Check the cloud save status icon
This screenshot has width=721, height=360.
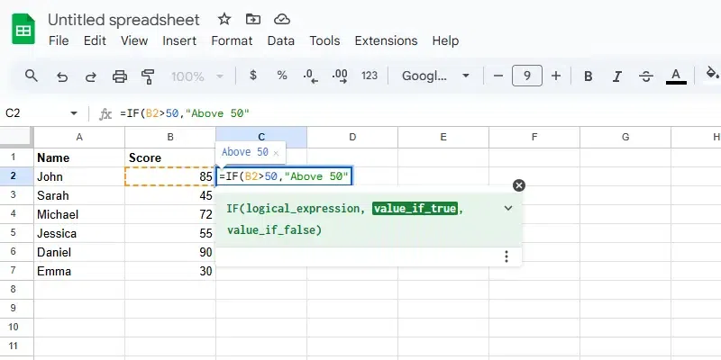pos(281,19)
